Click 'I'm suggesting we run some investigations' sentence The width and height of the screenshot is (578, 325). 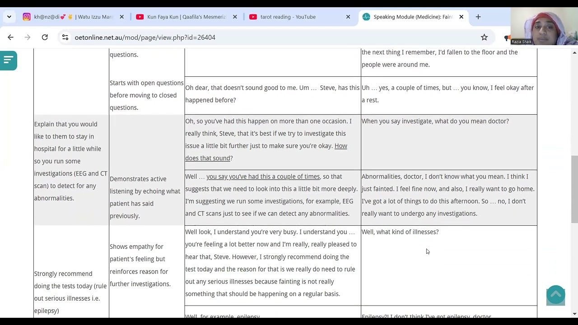[x=269, y=207]
